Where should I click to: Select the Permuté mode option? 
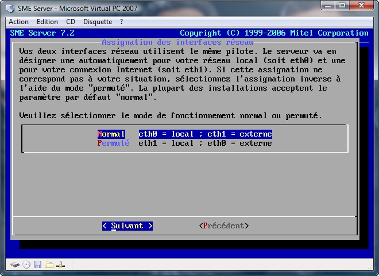tap(113, 143)
